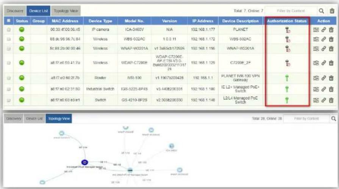The height and width of the screenshot is (189, 339).
Task: Click link icon for WNAP-W2201A row
Action: point(323,49)
